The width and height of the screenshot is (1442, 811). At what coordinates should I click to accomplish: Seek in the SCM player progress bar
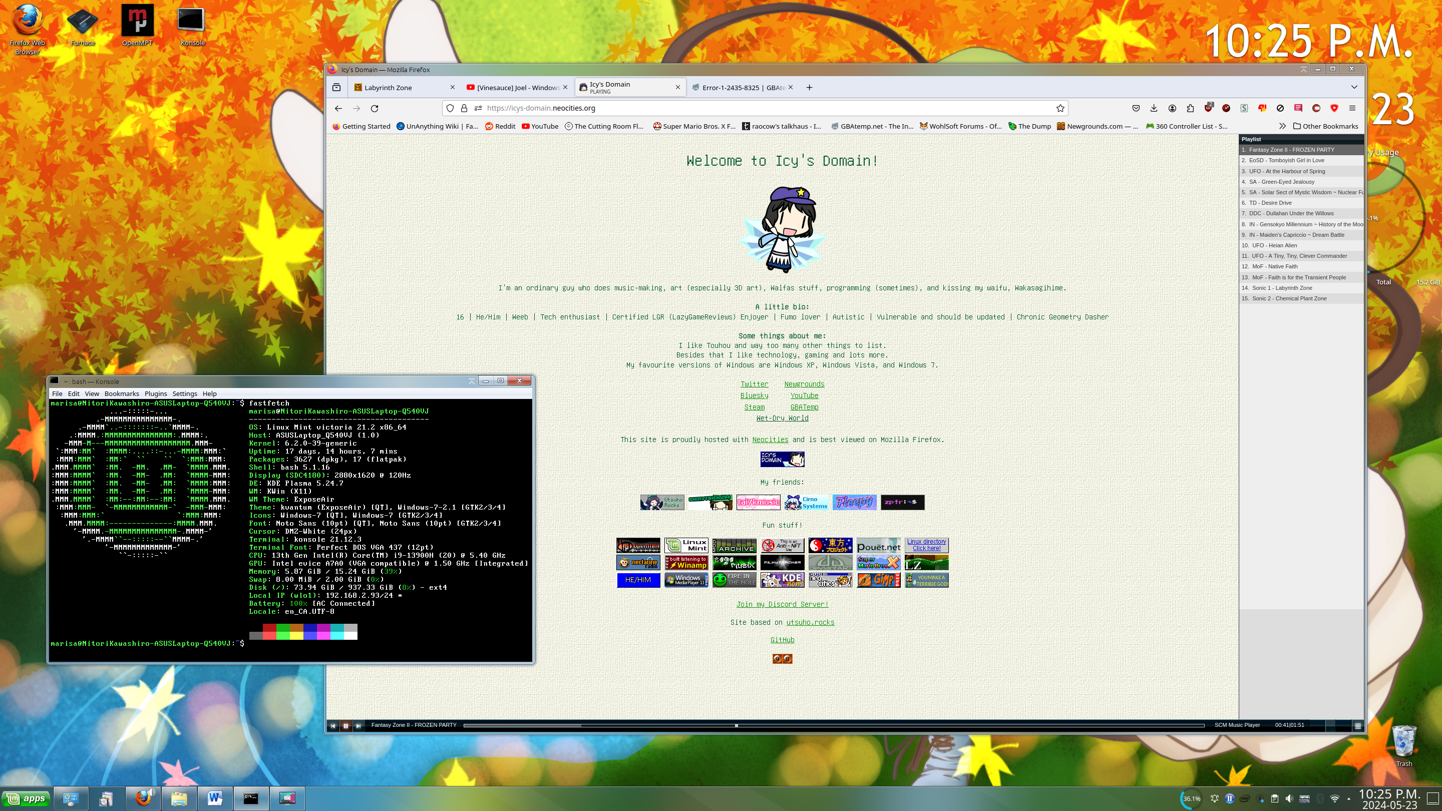click(x=834, y=725)
